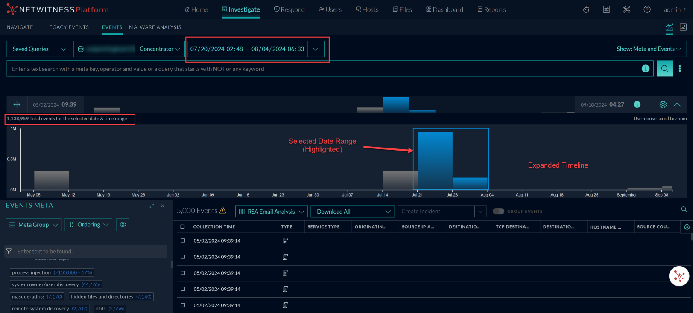This screenshot has height=313, width=693.
Task: Open Show: Meta and Events dropdown
Action: tap(648, 49)
